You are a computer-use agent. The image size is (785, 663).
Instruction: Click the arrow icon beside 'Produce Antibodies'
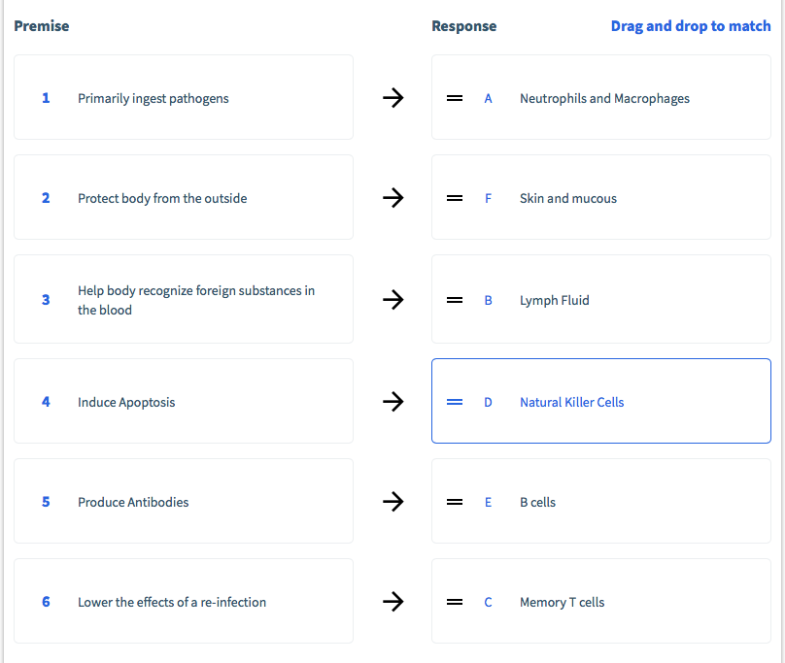(392, 501)
